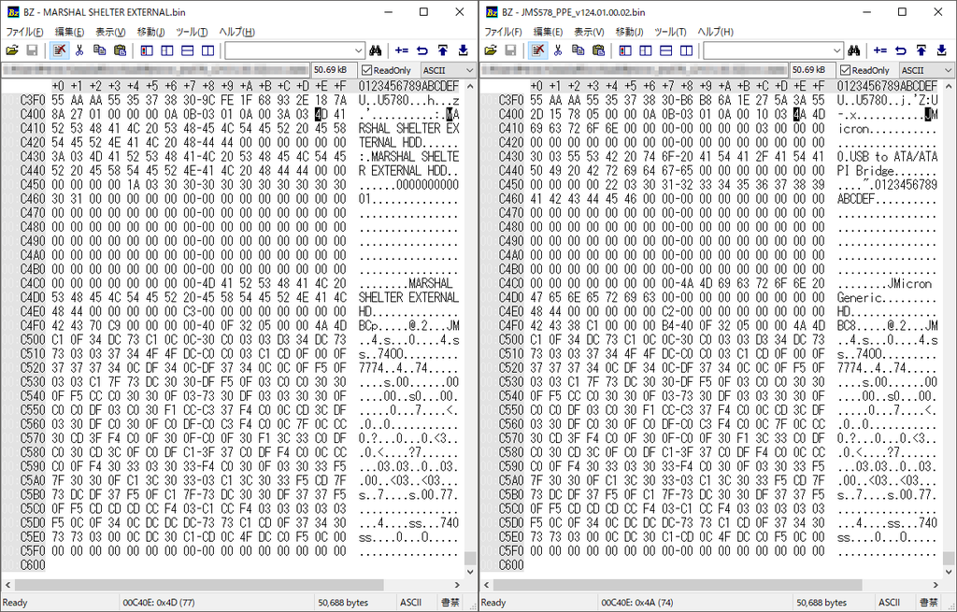Click the Paste clipboard in JMS578_PPE window
Viewport: 957px width, 612px height.
[598, 50]
